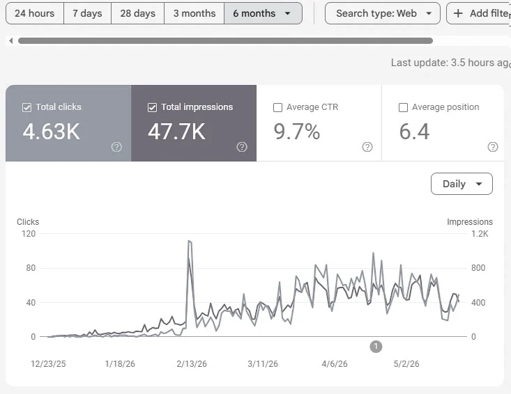511x394 pixels.
Task: Click the Clicks axis title
Action: (x=28, y=222)
